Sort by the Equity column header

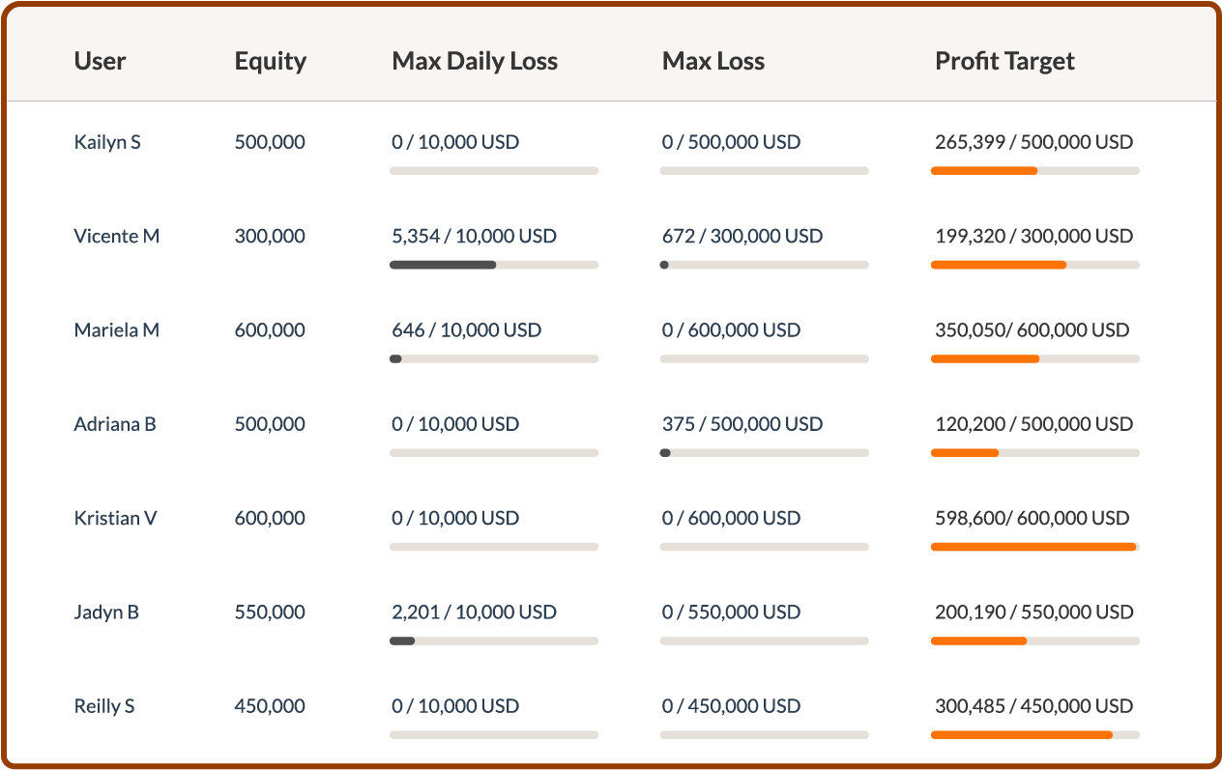pyautogui.click(x=270, y=61)
